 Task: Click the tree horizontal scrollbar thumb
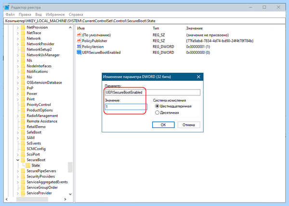pos(32,199)
